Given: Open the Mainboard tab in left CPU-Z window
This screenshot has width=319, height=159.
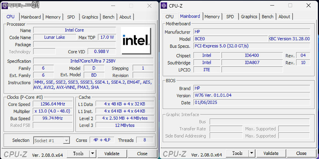Looking at the screenshot, I should coord(31,17).
